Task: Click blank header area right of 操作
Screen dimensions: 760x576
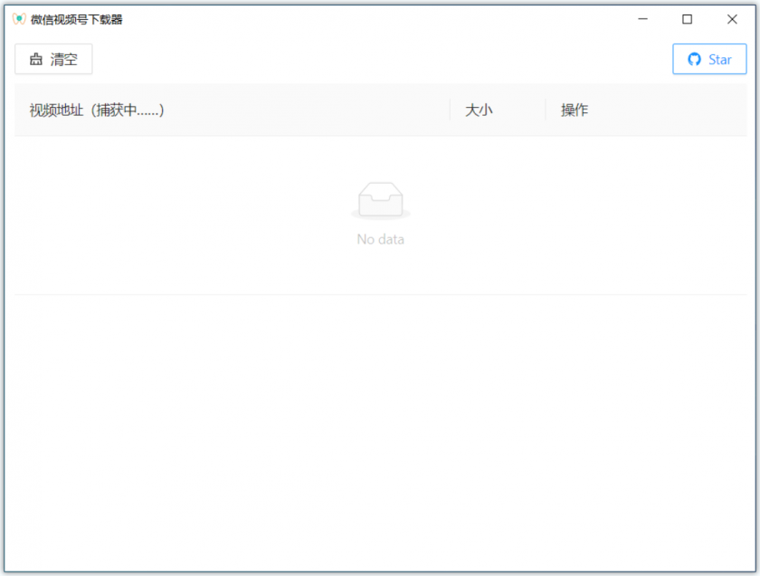Action: (670, 110)
